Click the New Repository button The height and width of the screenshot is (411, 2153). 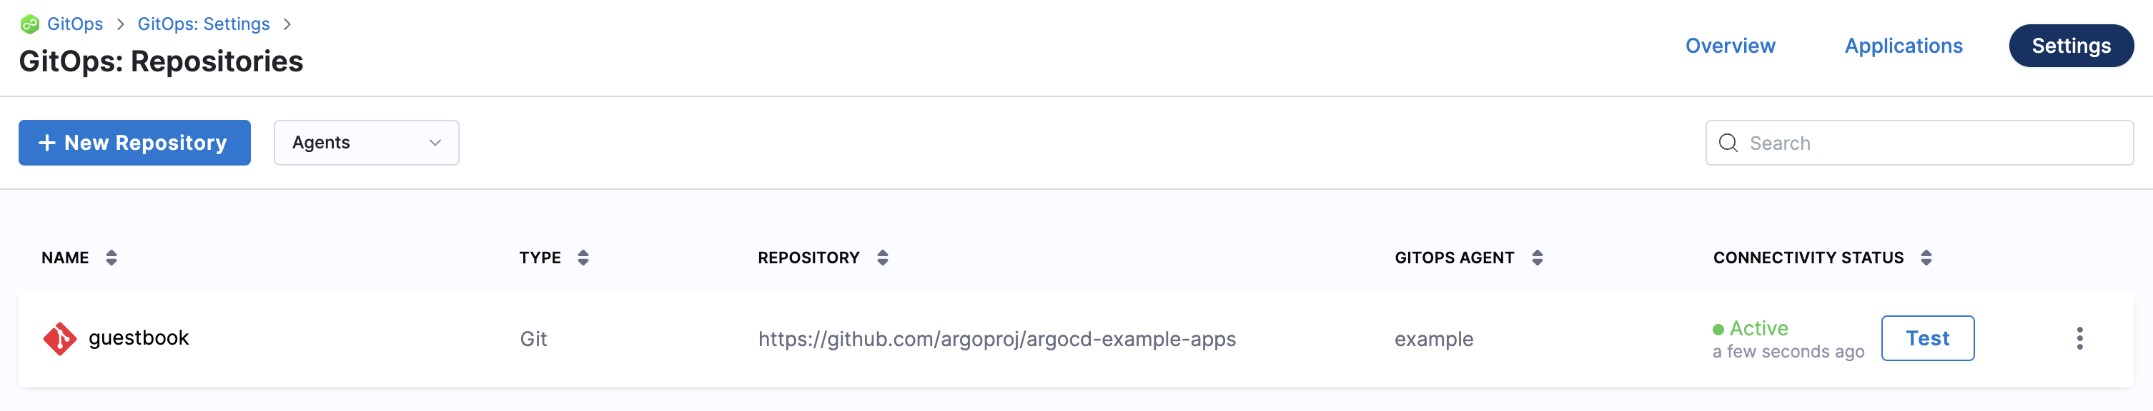point(134,143)
